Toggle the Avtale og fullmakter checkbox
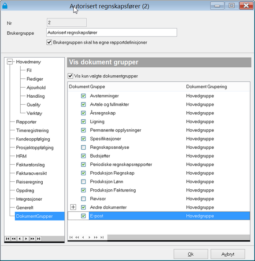Viewport: 255px width, 261px height. coord(83,104)
